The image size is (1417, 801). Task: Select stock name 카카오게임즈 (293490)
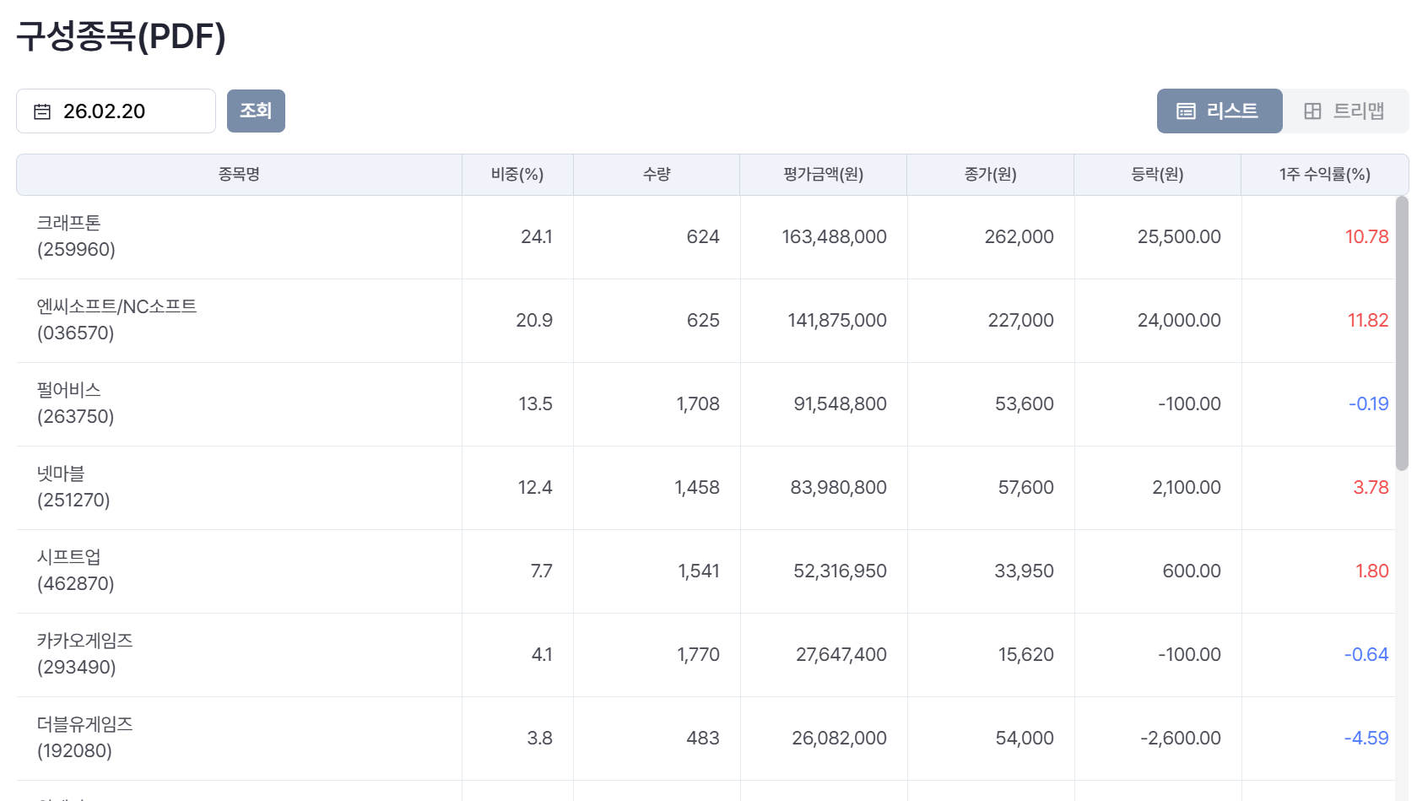click(x=84, y=654)
